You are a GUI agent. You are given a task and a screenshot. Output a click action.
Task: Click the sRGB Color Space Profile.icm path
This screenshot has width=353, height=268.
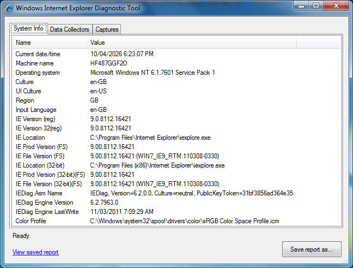(185, 221)
